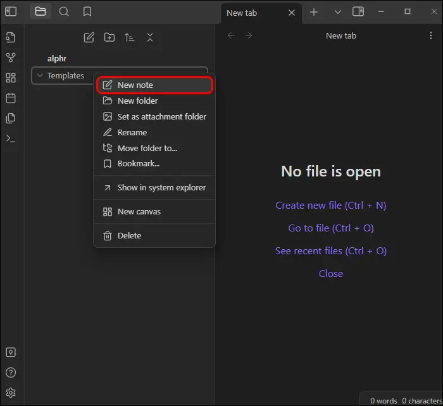Choose Rename in context menu
This screenshot has height=406, width=443.
pyautogui.click(x=154, y=132)
